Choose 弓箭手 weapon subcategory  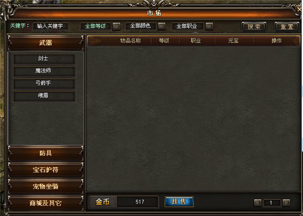pyautogui.click(x=44, y=83)
